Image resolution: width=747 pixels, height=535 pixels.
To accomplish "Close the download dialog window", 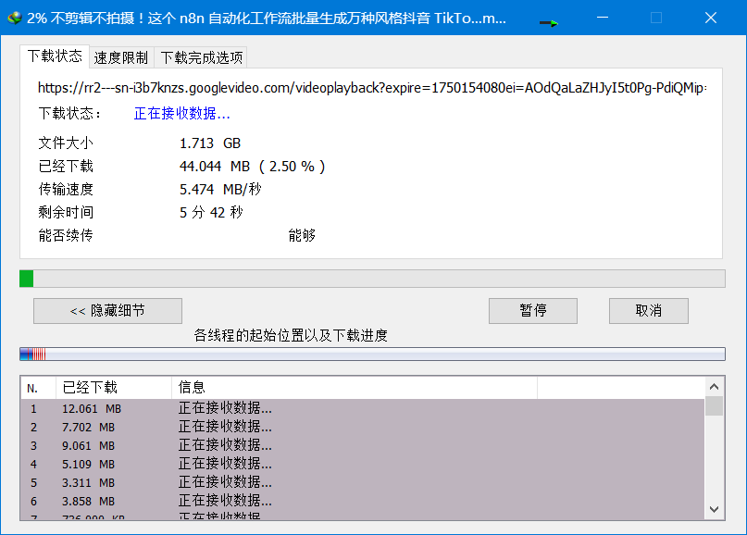I will pos(710,18).
